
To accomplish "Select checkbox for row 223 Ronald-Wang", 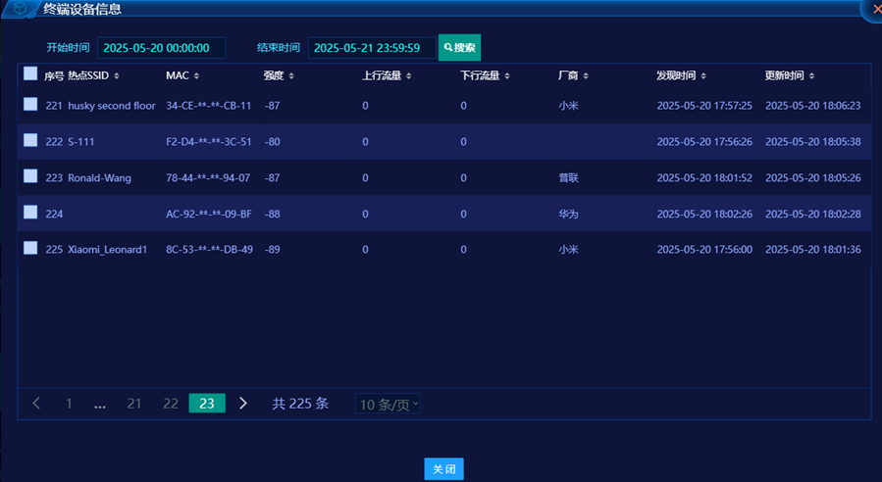I will tap(30, 175).
